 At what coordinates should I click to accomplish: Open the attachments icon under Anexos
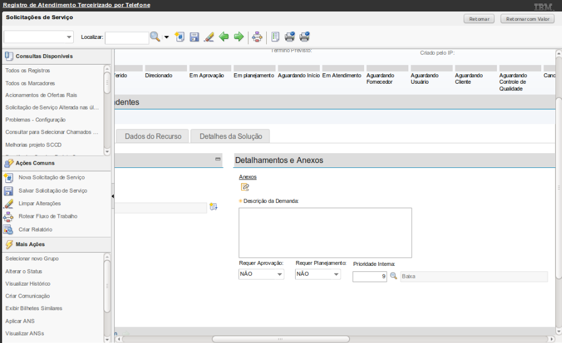click(245, 187)
